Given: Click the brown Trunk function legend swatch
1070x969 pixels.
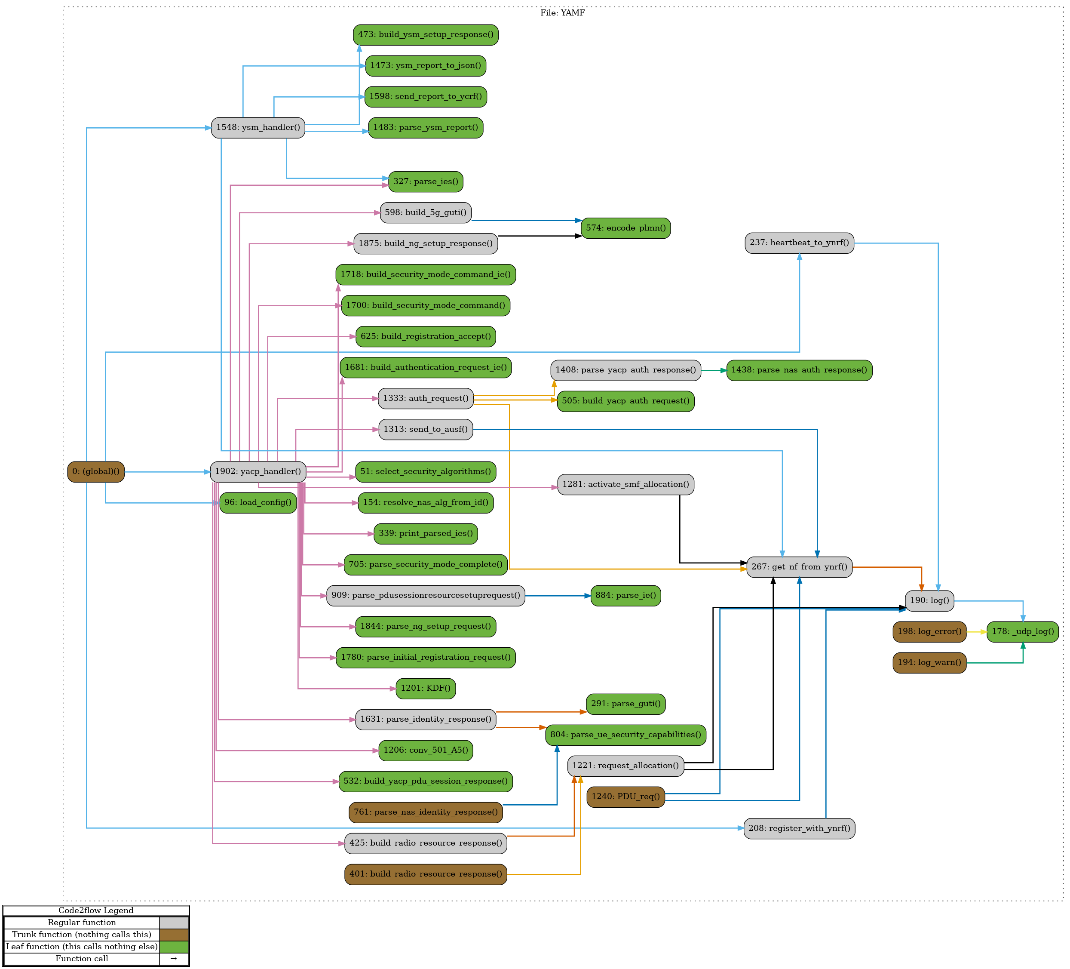Looking at the screenshot, I should pos(174,935).
